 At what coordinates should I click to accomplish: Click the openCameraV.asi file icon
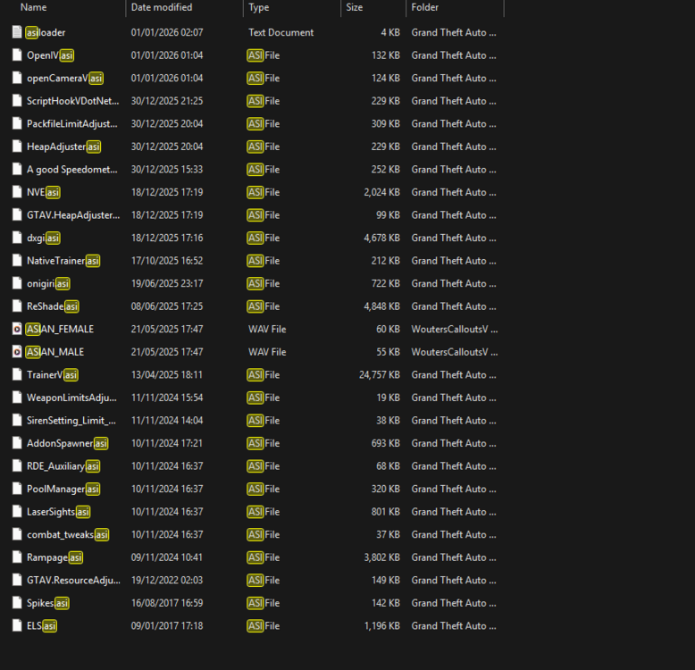[x=17, y=78]
